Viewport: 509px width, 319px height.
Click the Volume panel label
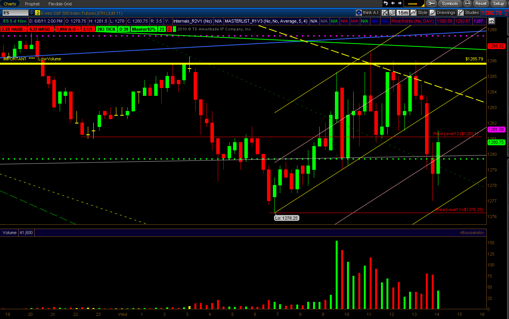coord(9,233)
